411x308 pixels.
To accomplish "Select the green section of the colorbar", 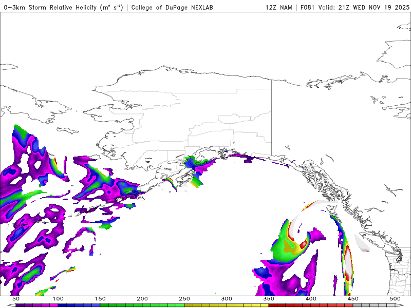I will pos(142,305).
